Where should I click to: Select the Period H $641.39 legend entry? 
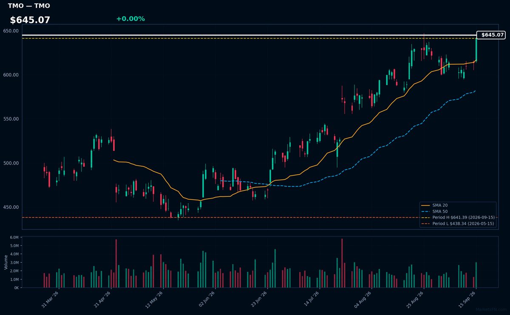(458, 217)
